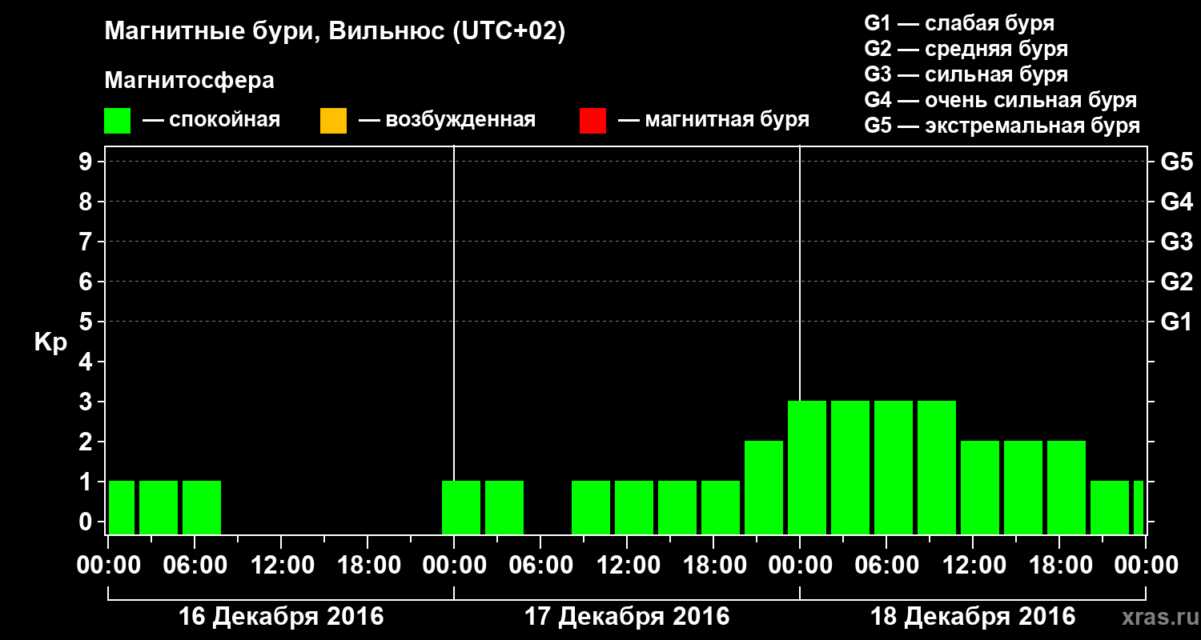
Task: Click 'G5 — экстремальная буря' legend line
Action: pyautogui.click(x=1002, y=126)
